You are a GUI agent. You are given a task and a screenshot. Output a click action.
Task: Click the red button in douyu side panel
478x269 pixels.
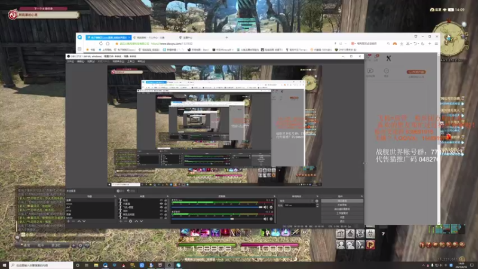[x=416, y=72]
